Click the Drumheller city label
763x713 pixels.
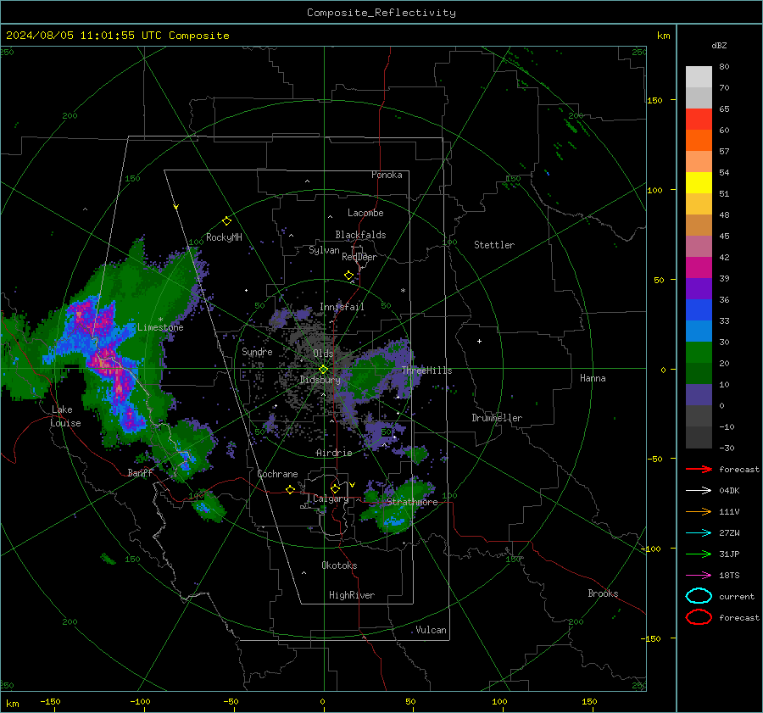tap(497, 418)
